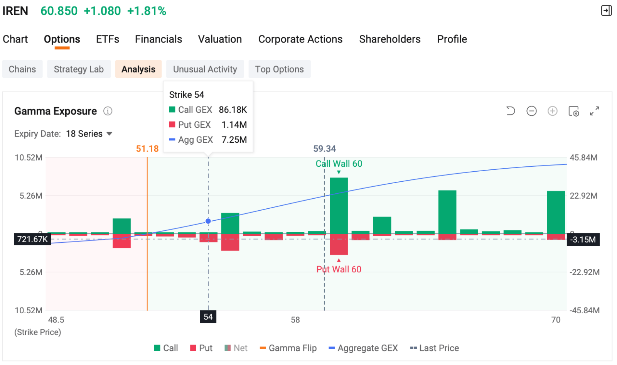Click the tall green call bar under Call Wall 60

(x=339, y=206)
